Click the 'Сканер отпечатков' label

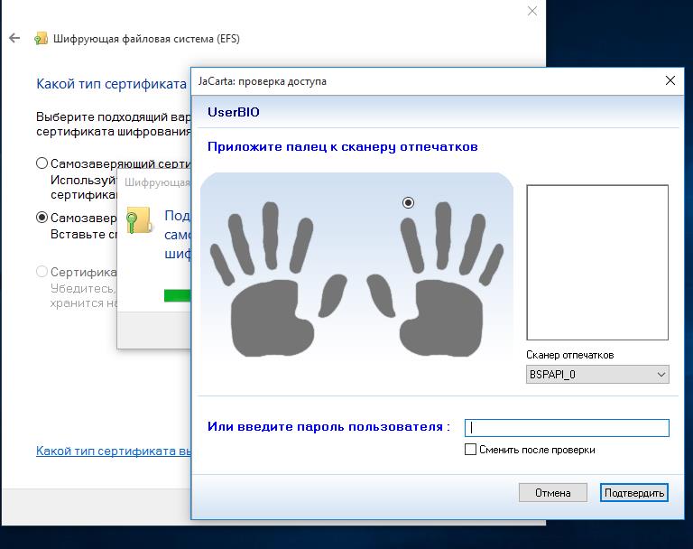tap(569, 355)
